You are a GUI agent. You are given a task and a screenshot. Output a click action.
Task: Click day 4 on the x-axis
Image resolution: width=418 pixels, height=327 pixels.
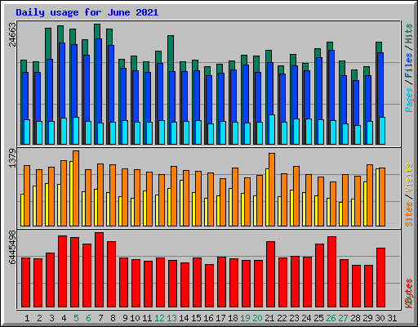(64, 318)
